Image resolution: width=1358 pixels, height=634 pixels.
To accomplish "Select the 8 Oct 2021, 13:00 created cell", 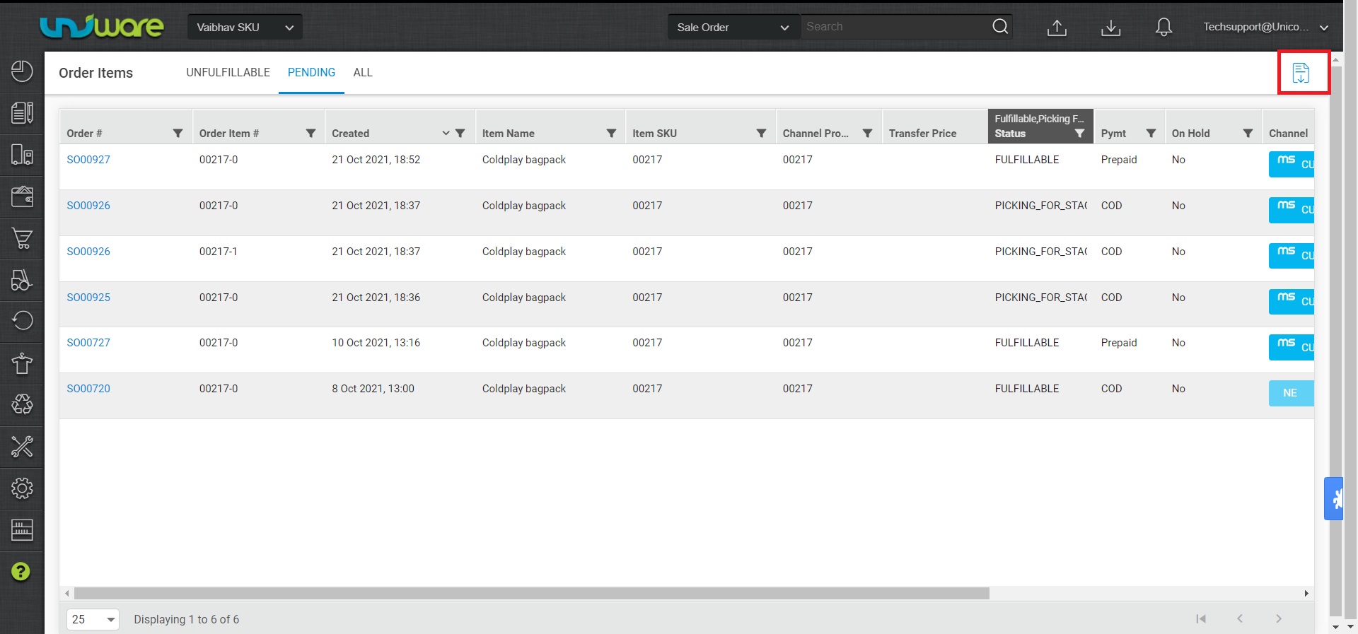I will [373, 389].
